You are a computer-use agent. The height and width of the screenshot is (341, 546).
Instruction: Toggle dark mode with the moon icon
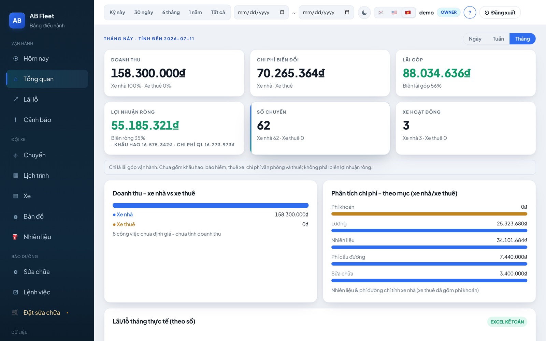(x=364, y=13)
